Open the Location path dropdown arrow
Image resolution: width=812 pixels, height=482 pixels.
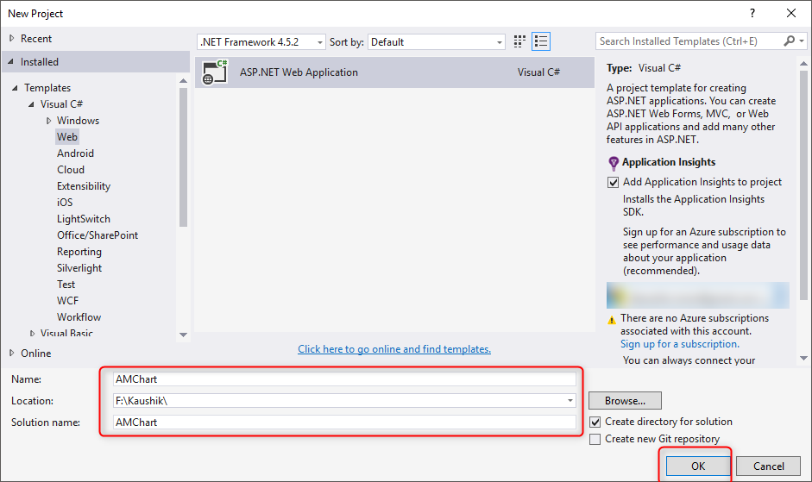[570, 401]
